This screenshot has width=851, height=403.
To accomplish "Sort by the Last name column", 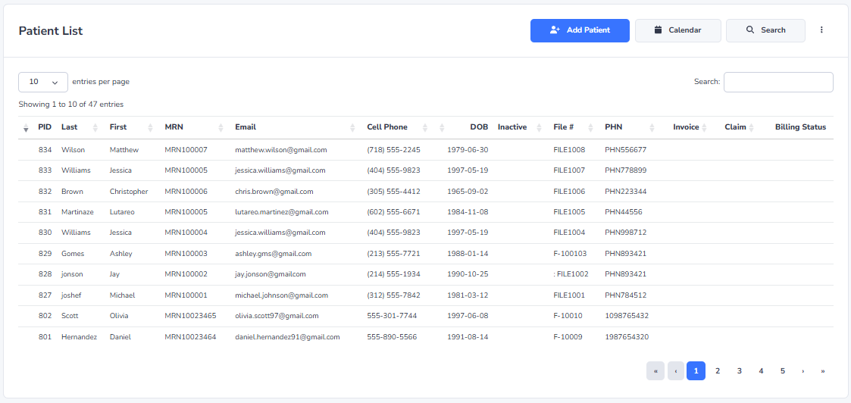I will click(70, 127).
